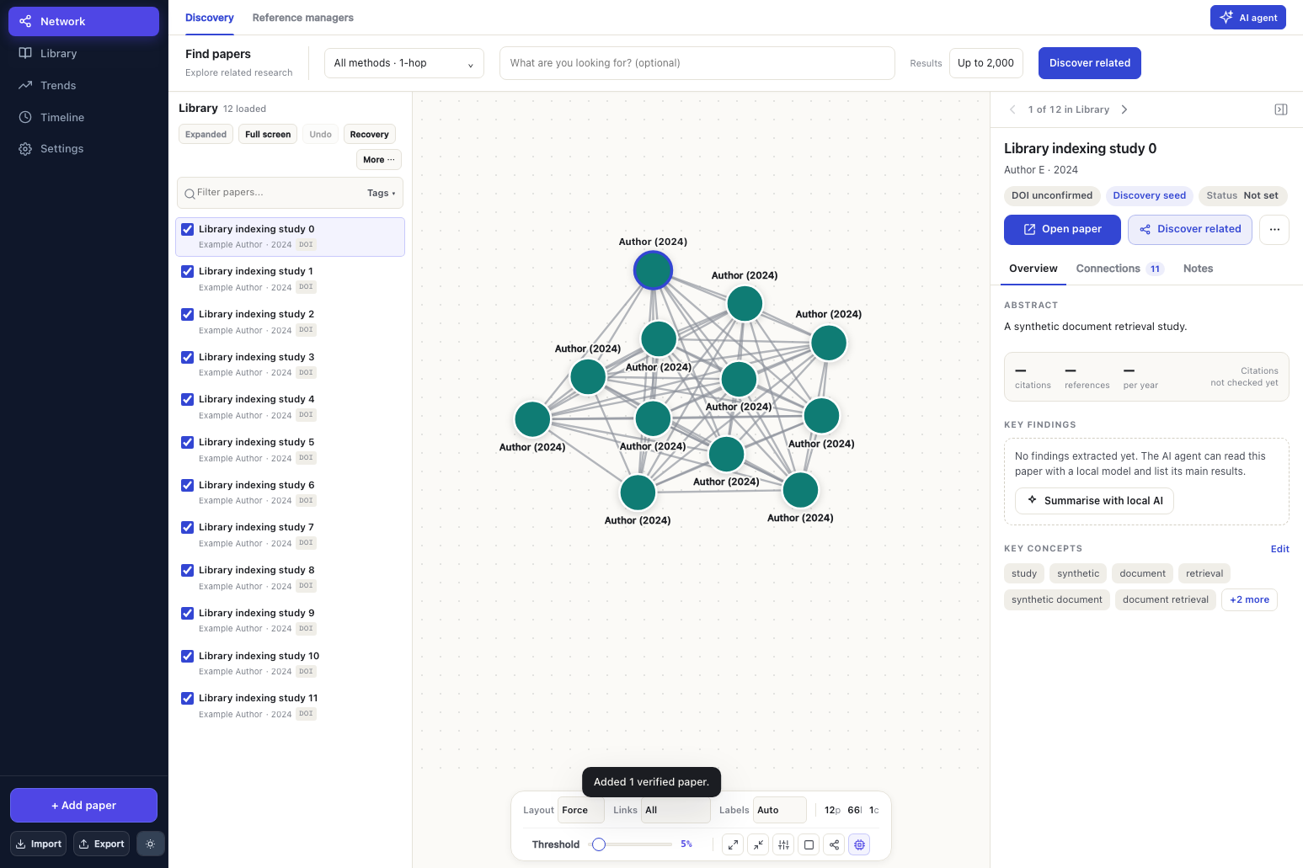
Task: Open the Layout Force dropdown
Action: (x=580, y=810)
